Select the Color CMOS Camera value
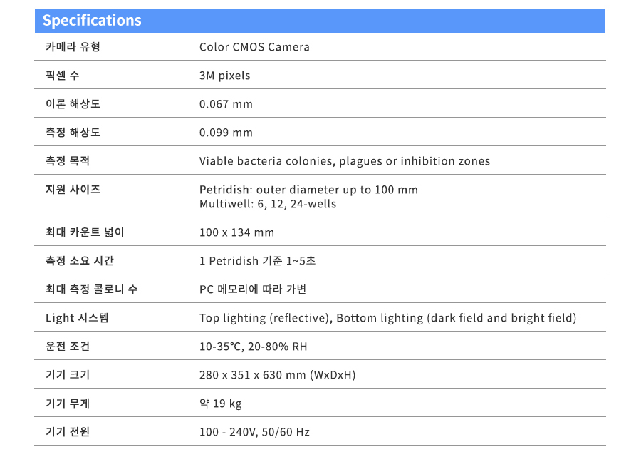 point(254,47)
